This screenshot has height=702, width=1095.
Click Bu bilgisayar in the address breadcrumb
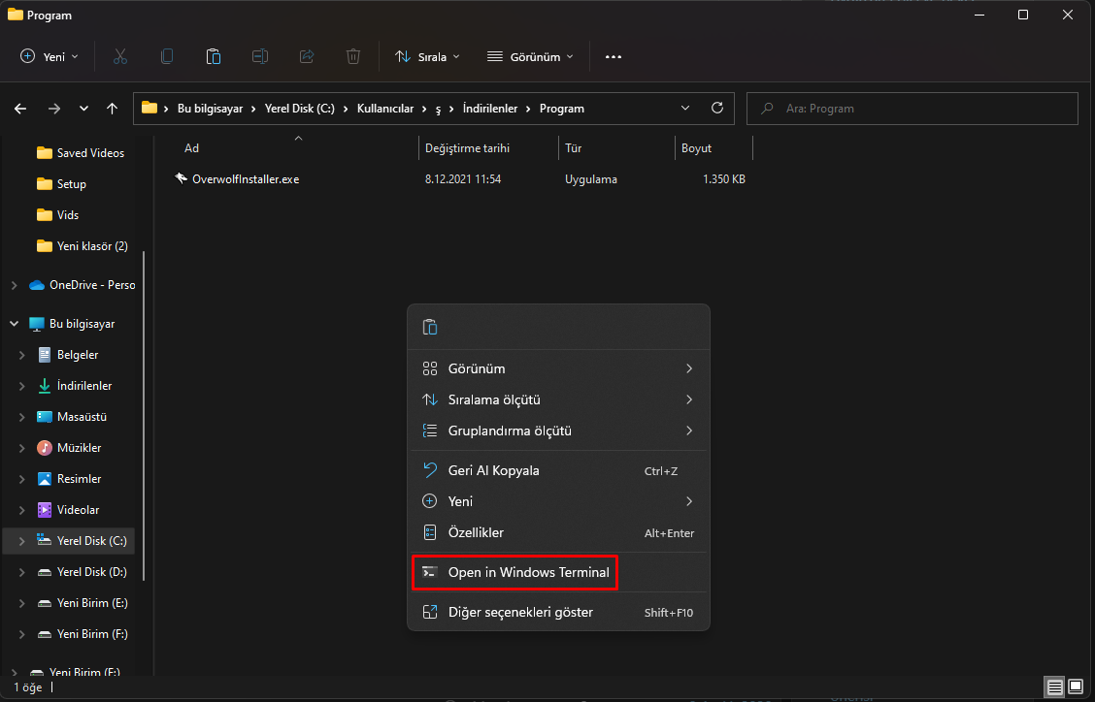pos(211,109)
